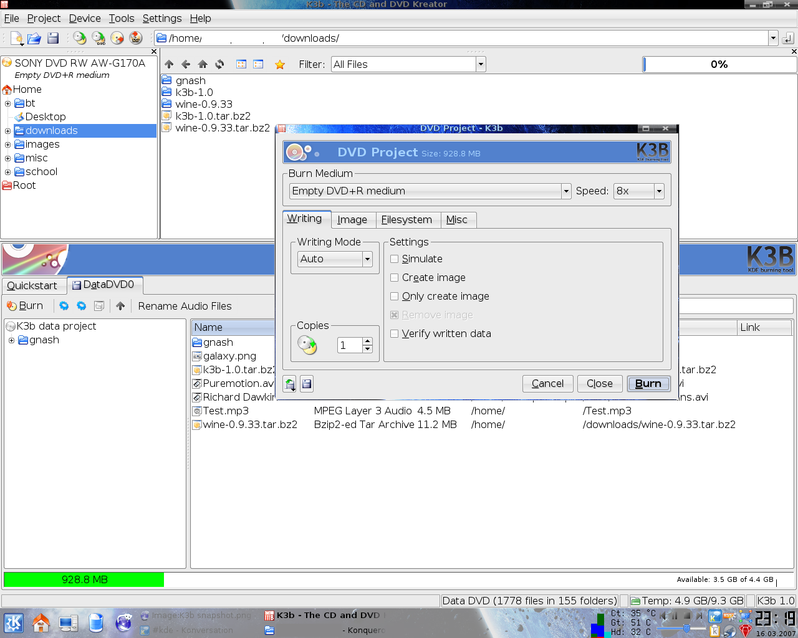798x638 pixels.
Task: Switch file browser to detailed view
Action: (x=258, y=64)
